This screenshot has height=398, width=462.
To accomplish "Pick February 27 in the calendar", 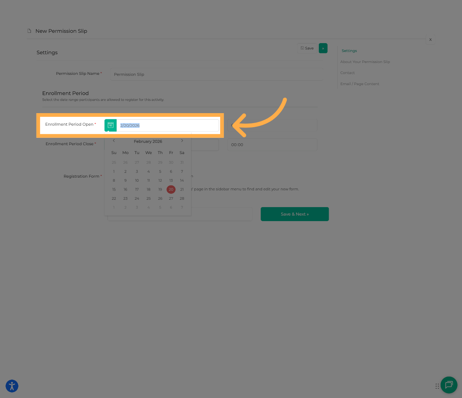I will pyautogui.click(x=171, y=199).
